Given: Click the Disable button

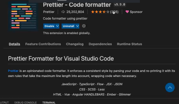Looking at the screenshot, I should (49, 26).
